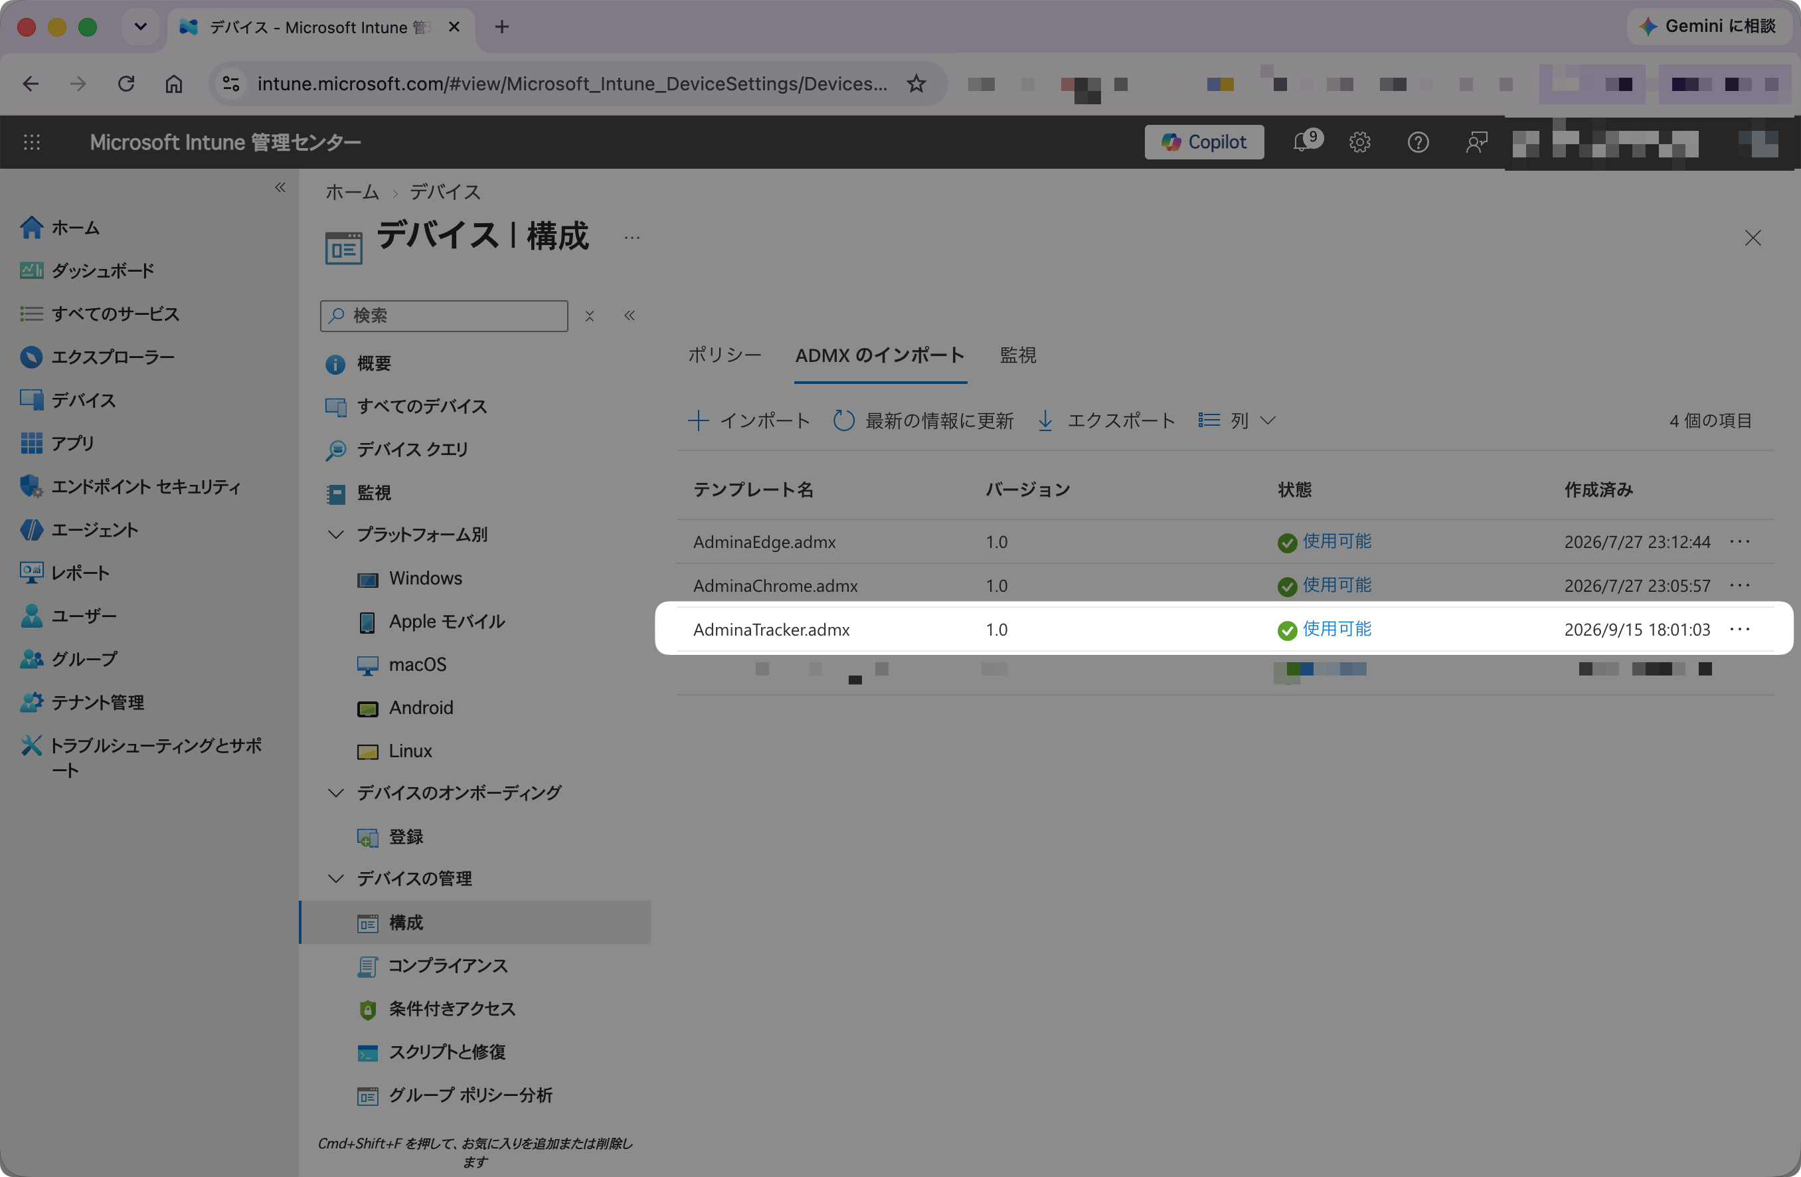This screenshot has height=1177, width=1801.
Task: Open the portal waffle menu icon
Action: pyautogui.click(x=32, y=142)
